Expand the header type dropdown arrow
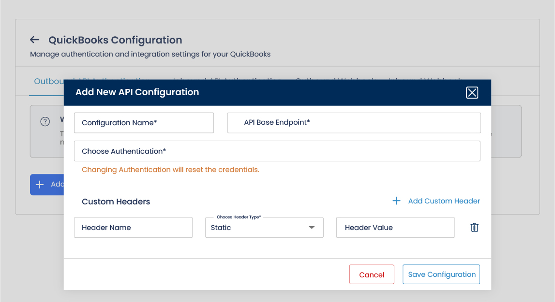Image resolution: width=555 pixels, height=302 pixels. point(312,228)
